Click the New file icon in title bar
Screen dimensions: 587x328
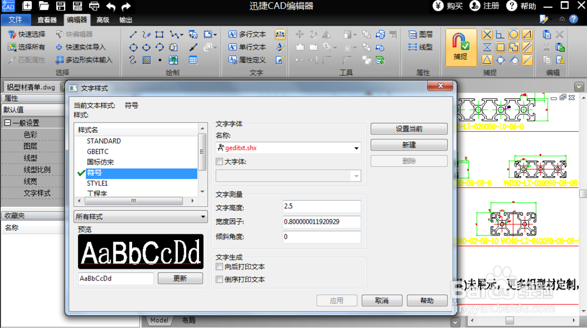click(x=27, y=6)
